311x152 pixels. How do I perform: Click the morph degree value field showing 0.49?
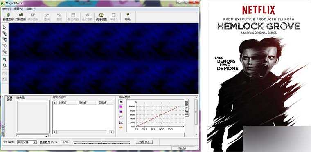pyautogui.click(x=65, y=142)
